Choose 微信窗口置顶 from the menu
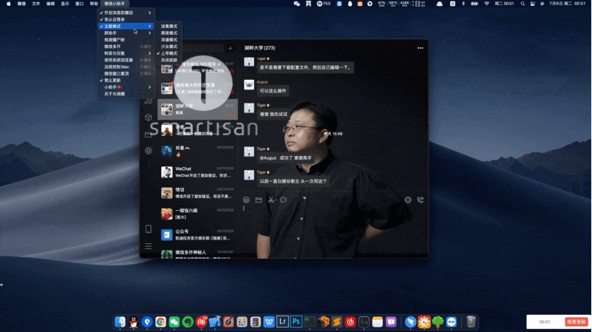Image resolution: width=592 pixels, height=332 pixels. [x=126, y=74]
